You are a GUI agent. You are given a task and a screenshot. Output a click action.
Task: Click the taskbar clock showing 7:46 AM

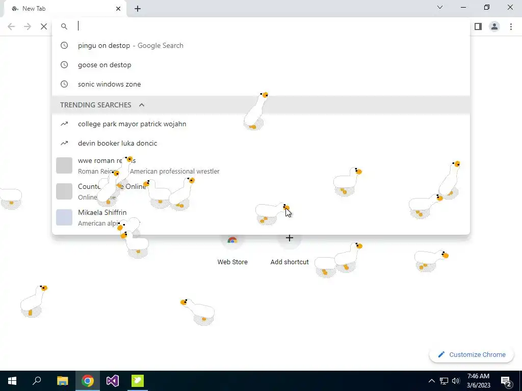point(478,381)
